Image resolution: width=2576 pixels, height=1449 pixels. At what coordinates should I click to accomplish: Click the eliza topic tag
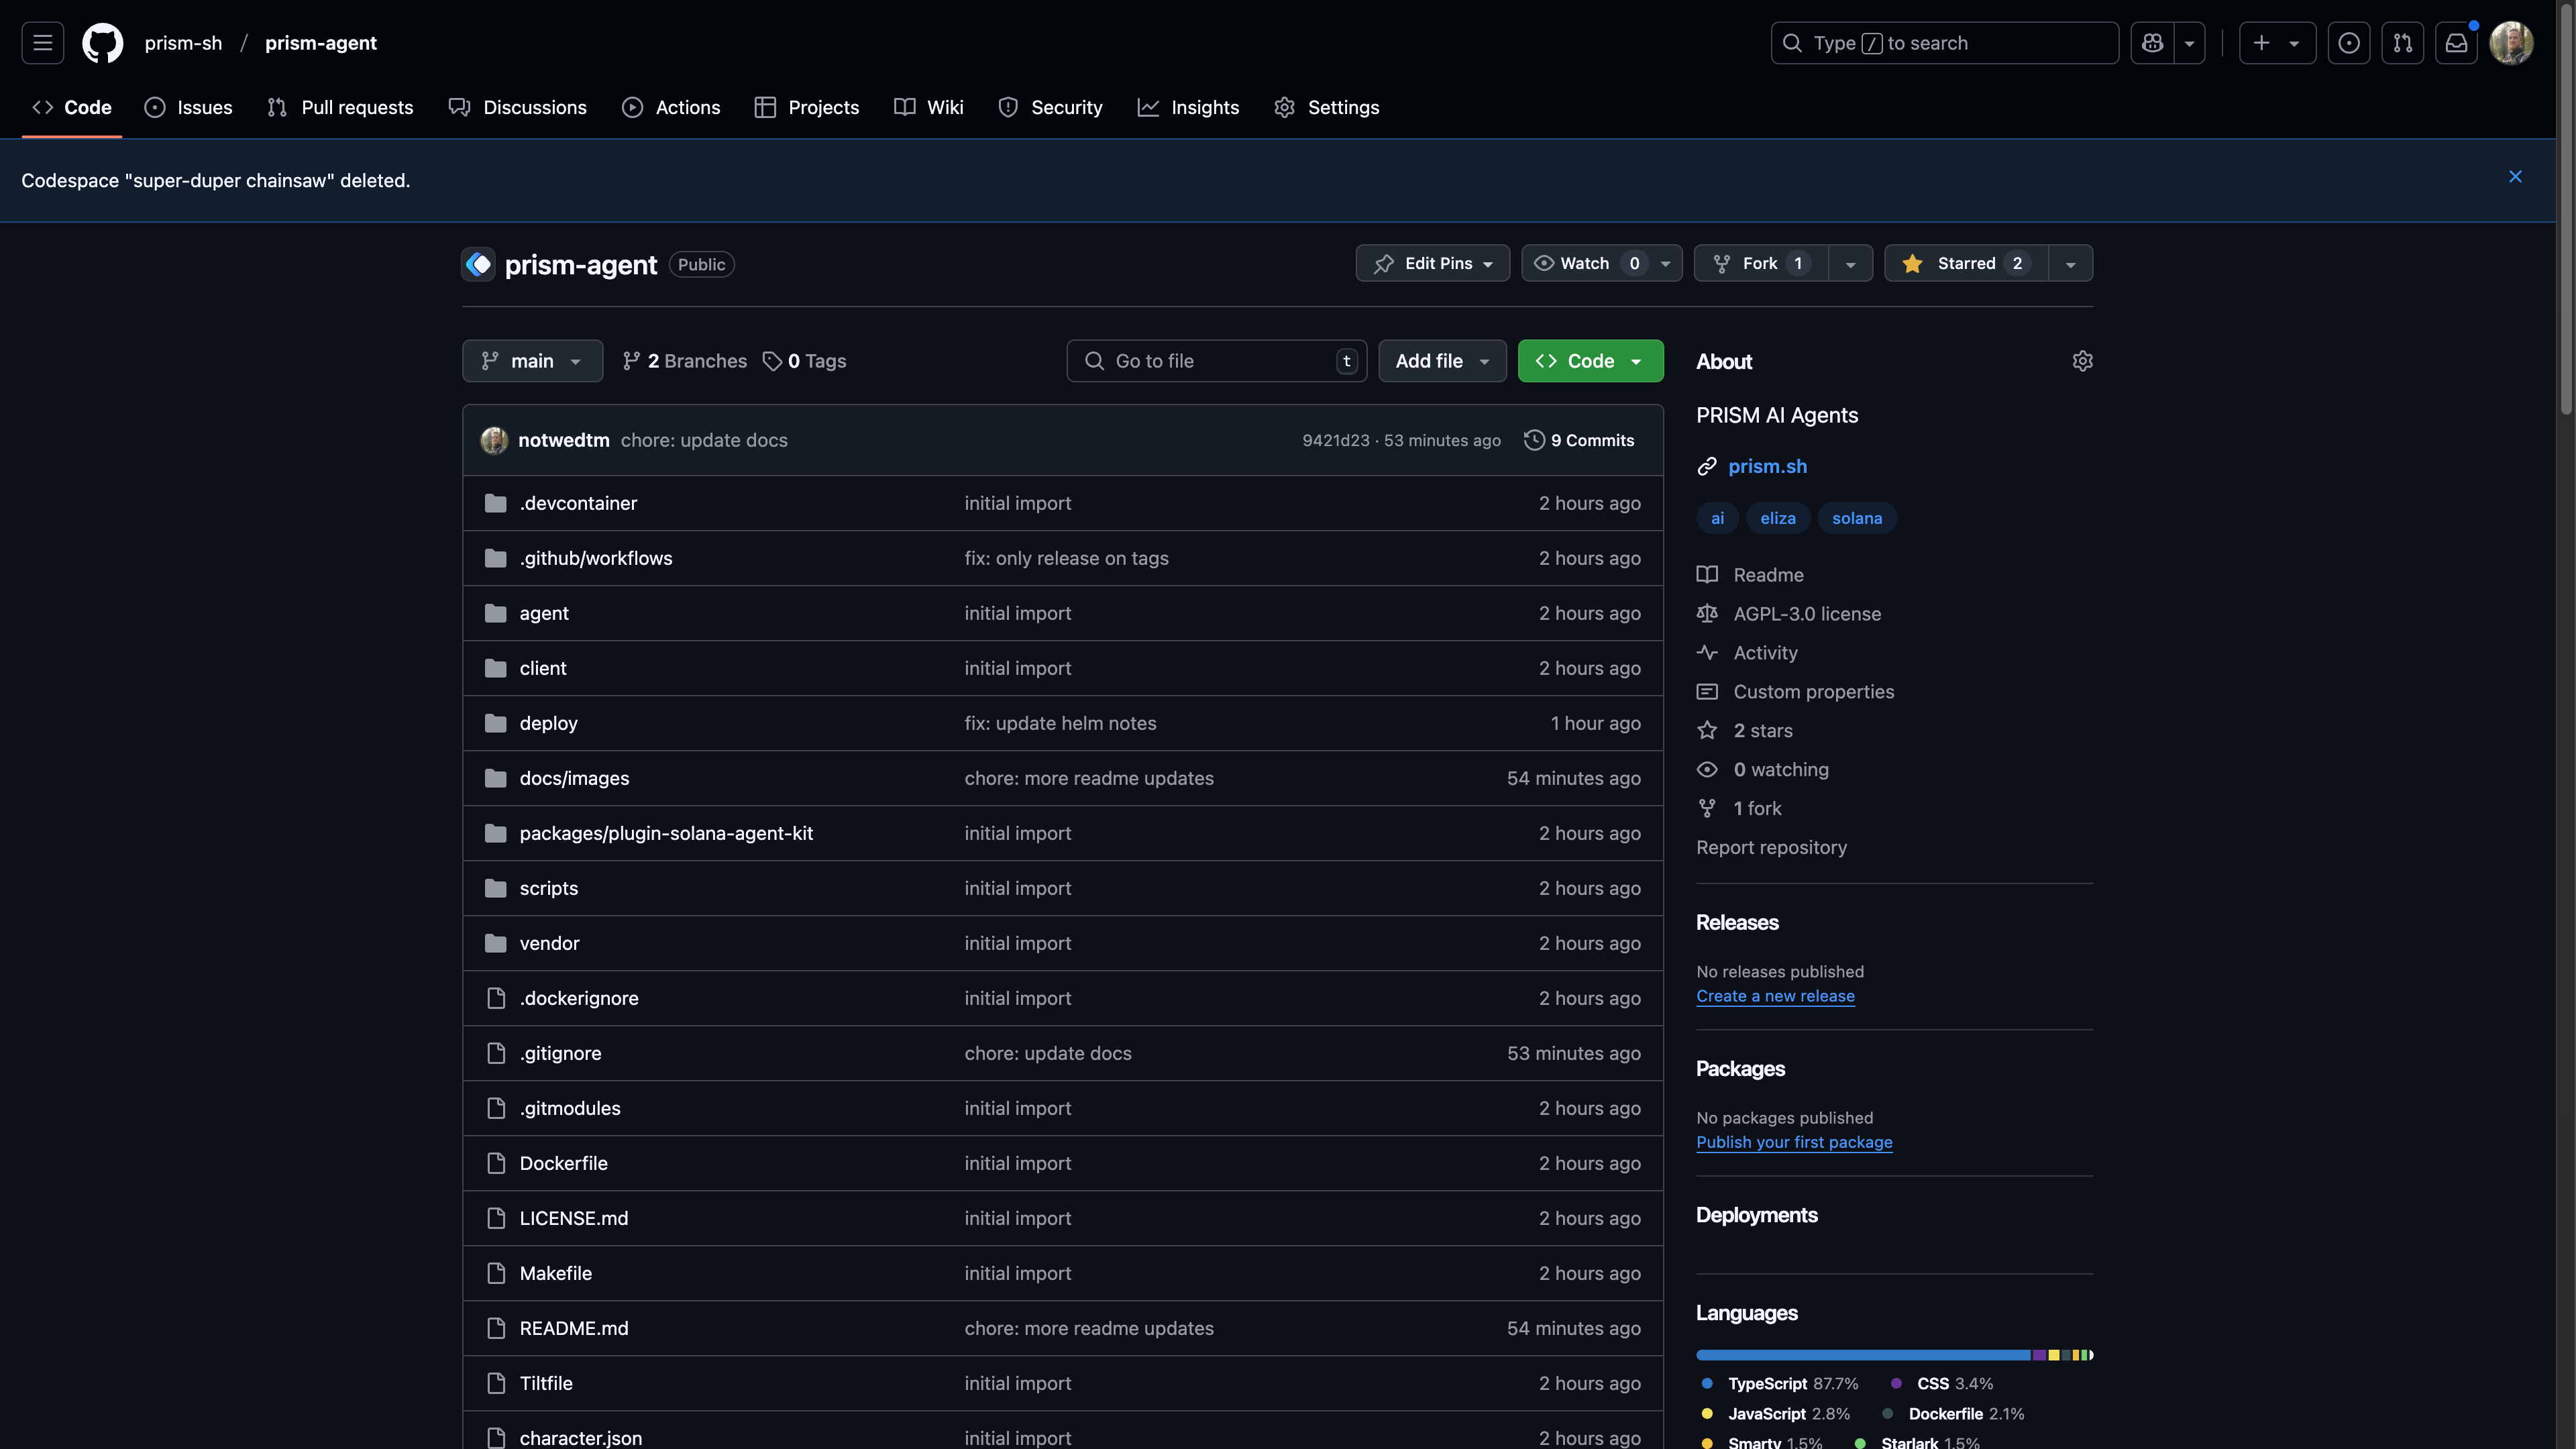pos(1777,518)
